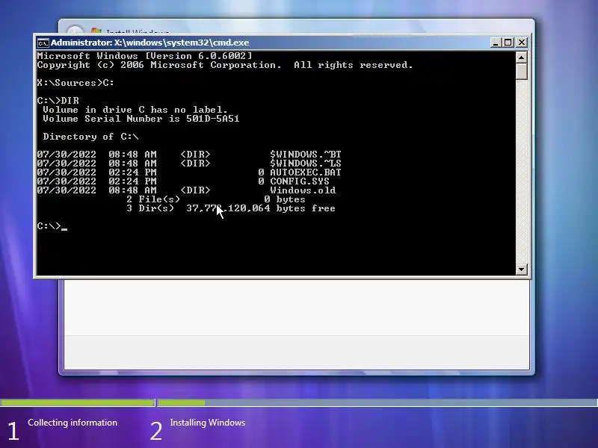Click the '2 File(s) 0 bytes' line

(x=216, y=199)
